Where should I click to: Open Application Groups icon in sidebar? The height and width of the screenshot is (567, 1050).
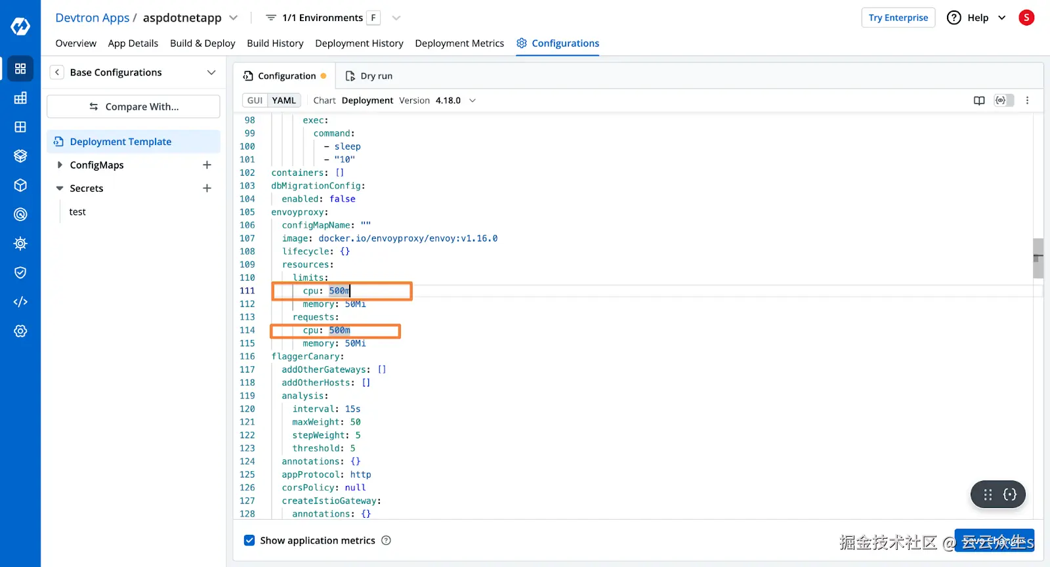20,127
